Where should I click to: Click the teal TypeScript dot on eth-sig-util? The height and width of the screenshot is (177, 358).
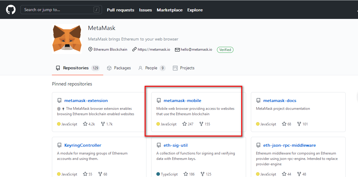click(x=158, y=174)
